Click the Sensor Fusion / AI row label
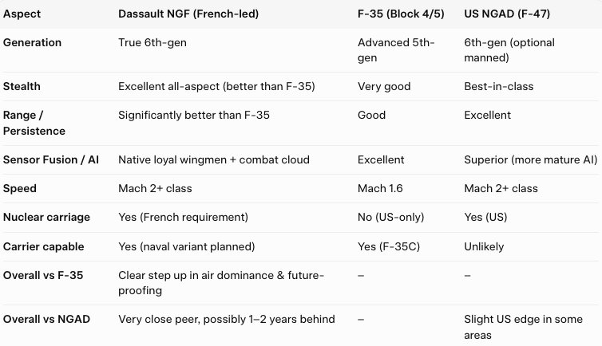This screenshot has width=602, height=346. tap(51, 160)
